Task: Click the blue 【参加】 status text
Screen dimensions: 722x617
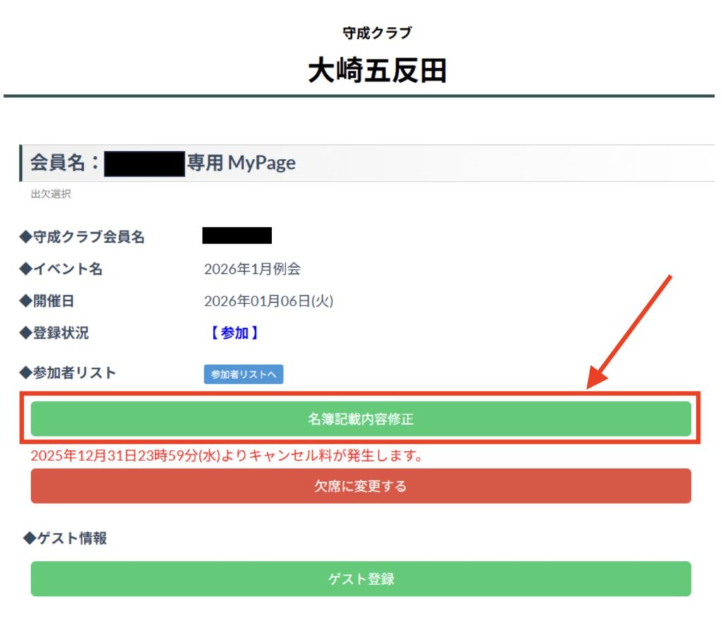Action: click(234, 333)
